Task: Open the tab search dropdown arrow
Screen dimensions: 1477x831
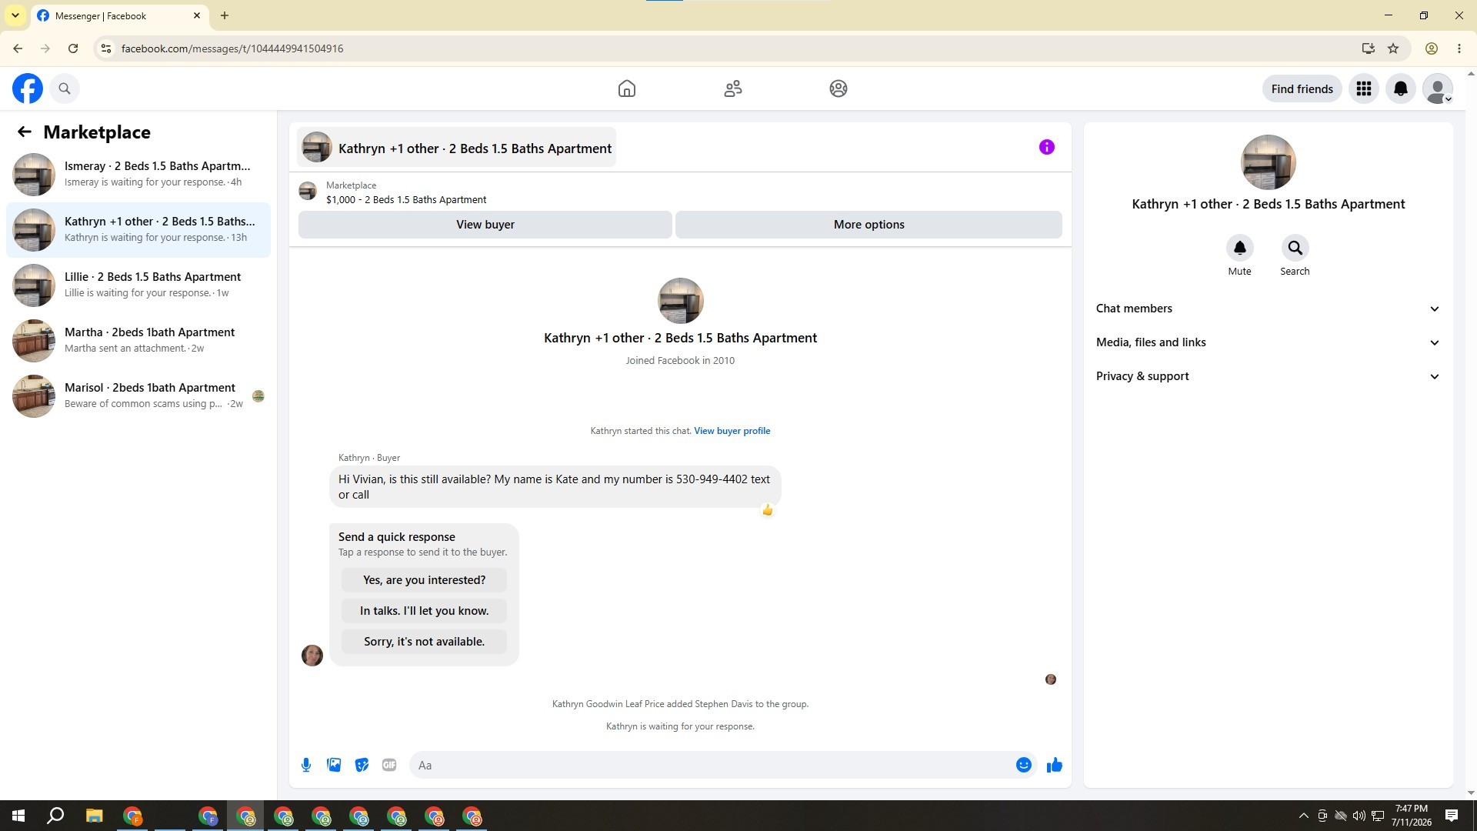Action: click(x=15, y=15)
